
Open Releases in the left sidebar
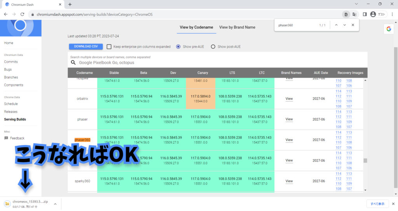click(x=10, y=112)
